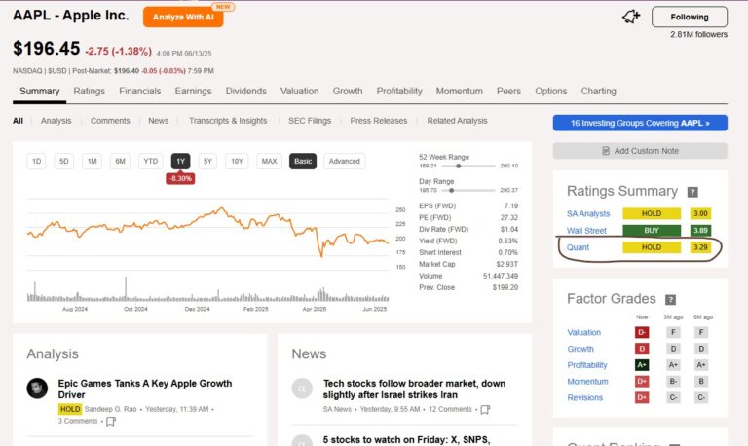The image size is (748, 446).
Task: Click the Profitability A+ Now grade badge
Action: [x=642, y=365]
